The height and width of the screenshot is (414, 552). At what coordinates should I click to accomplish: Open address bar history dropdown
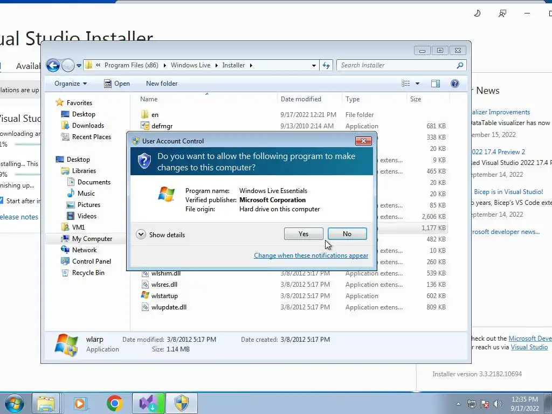(314, 65)
